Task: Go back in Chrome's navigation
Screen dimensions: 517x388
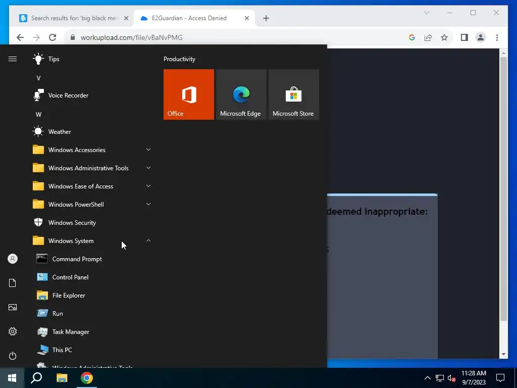Action: coord(20,37)
